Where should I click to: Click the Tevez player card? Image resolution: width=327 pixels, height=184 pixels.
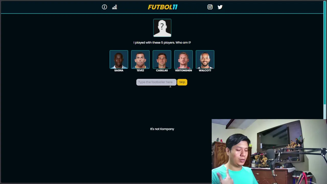(x=140, y=60)
